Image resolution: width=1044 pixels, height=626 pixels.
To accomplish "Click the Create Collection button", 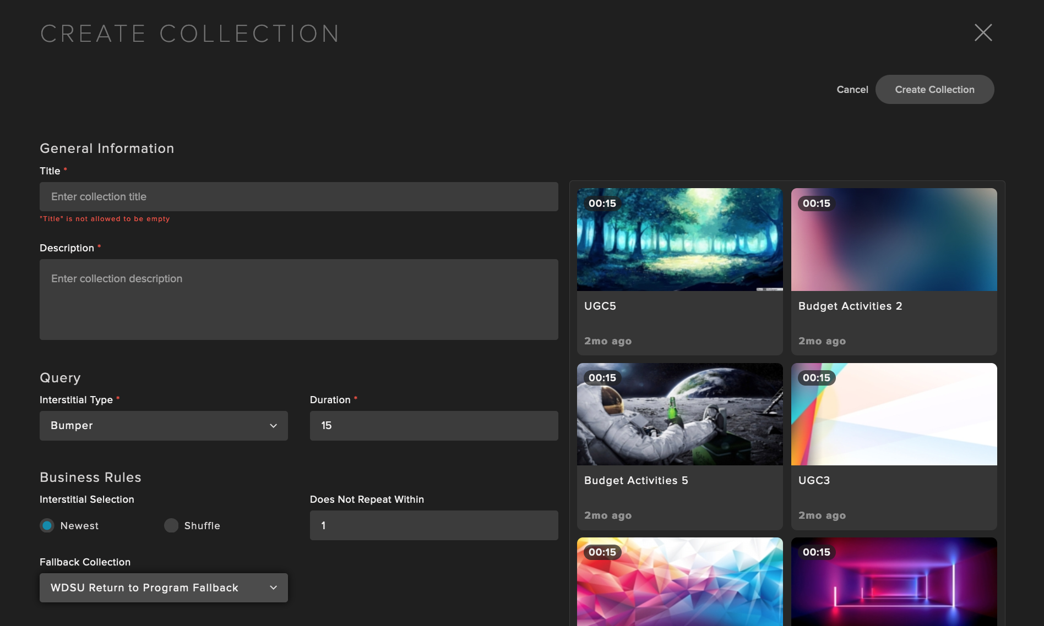I will 934,89.
